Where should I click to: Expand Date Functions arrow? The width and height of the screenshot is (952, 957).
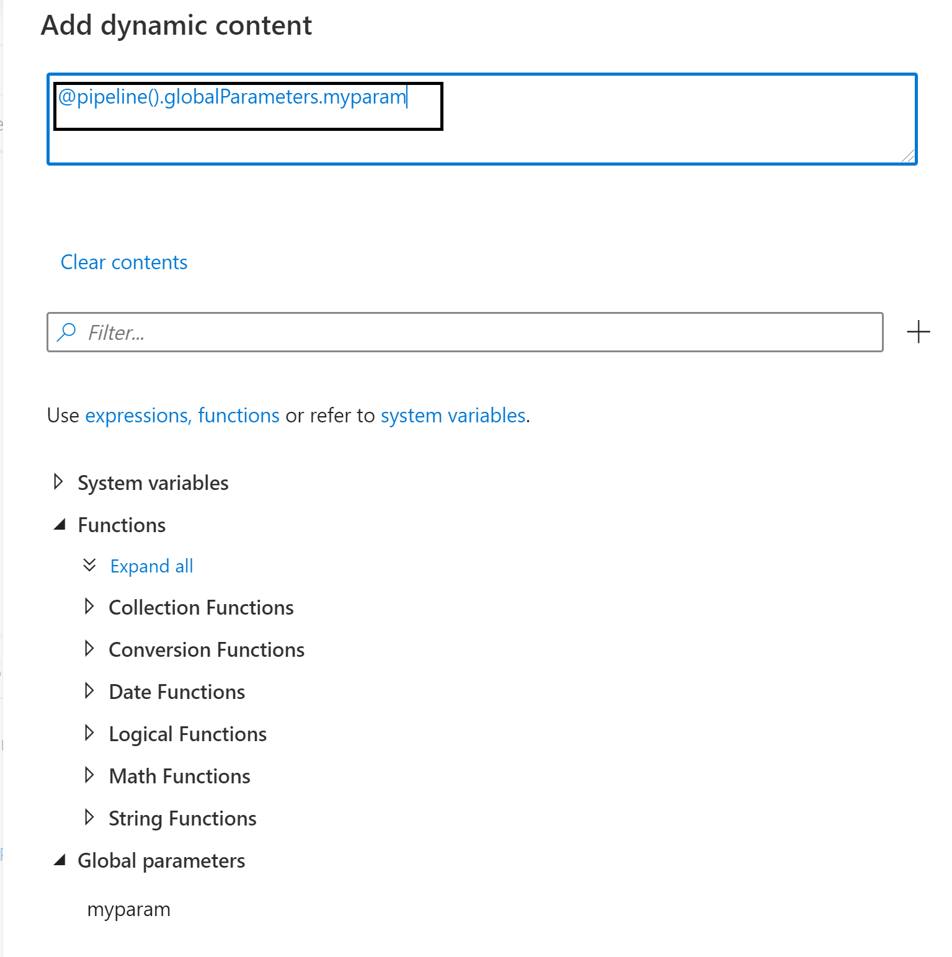[89, 691]
